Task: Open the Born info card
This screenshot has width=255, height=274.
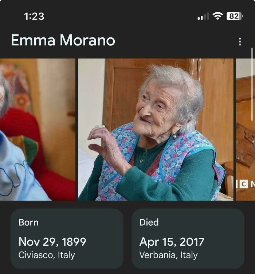Action: point(67,239)
